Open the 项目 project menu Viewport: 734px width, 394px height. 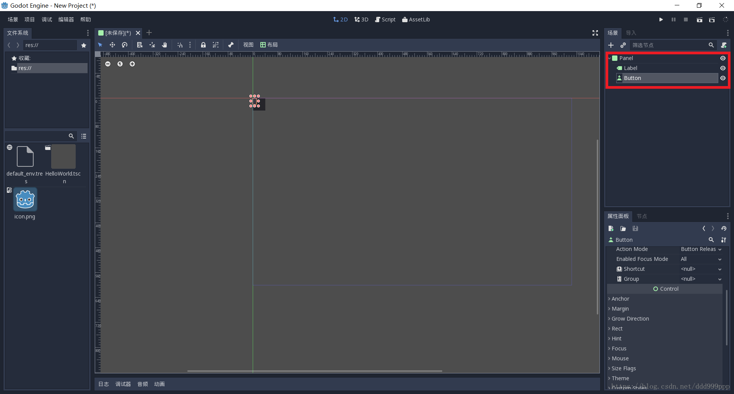click(x=29, y=20)
